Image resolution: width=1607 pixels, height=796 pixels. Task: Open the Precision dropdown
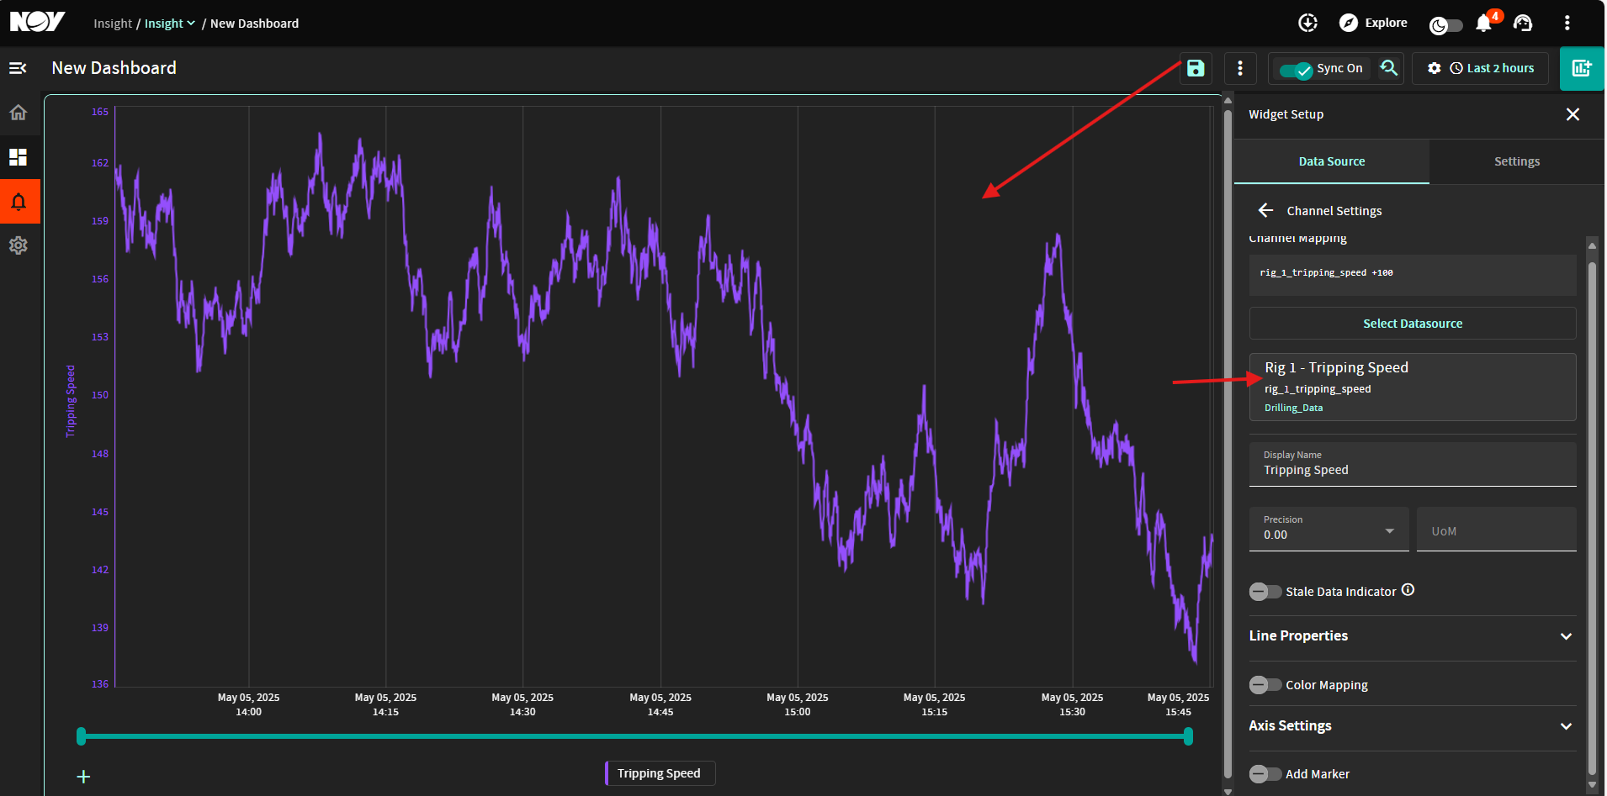click(1329, 529)
